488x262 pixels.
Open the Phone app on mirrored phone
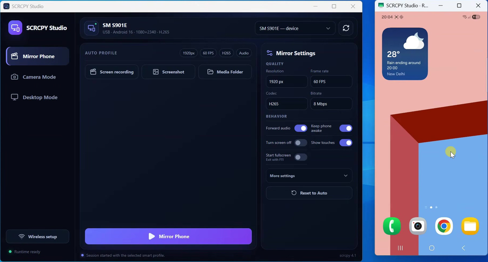pyautogui.click(x=392, y=226)
